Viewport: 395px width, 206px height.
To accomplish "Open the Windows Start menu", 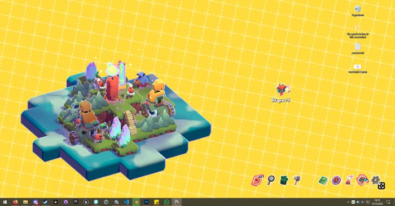I will (5, 202).
